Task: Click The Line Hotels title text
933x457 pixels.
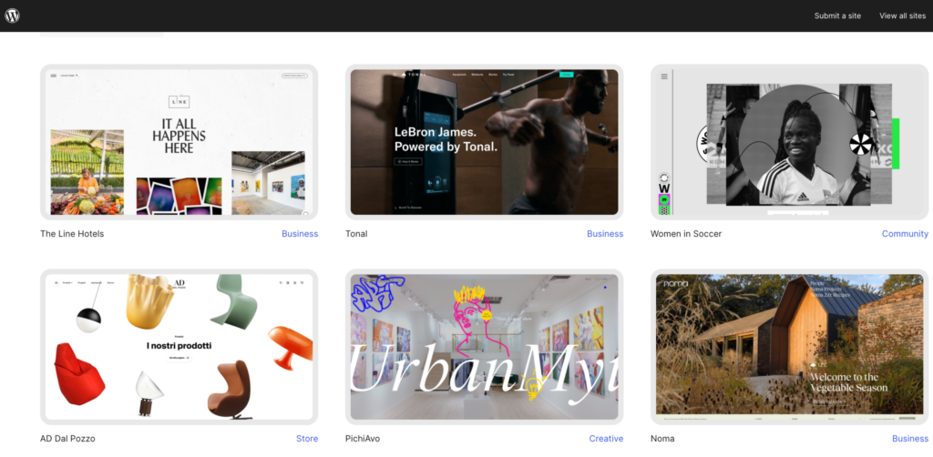Action: [72, 234]
